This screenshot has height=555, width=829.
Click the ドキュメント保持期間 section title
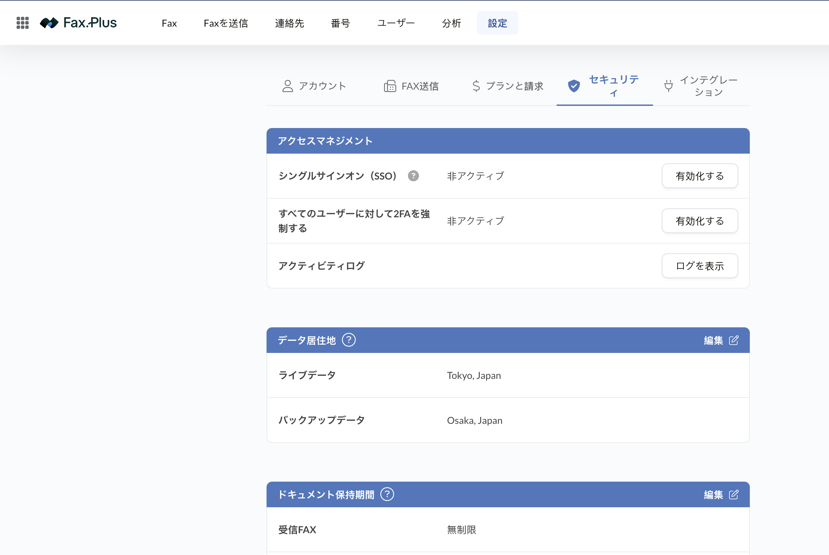pyautogui.click(x=326, y=494)
